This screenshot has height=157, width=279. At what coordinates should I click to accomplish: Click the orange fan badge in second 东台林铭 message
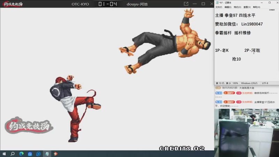(x=229, y=102)
